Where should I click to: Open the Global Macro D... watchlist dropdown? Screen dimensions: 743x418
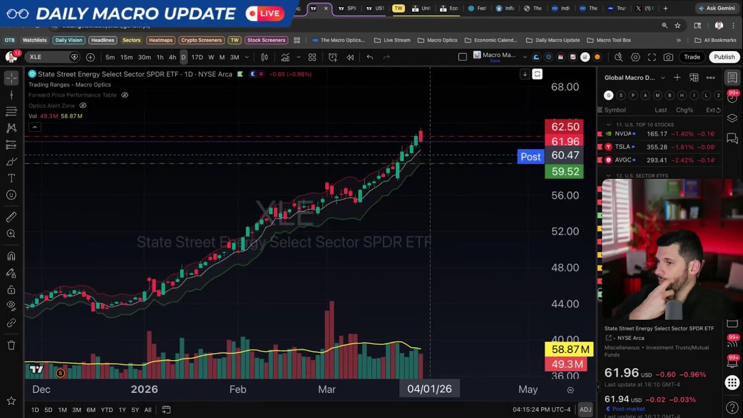[x=635, y=78]
